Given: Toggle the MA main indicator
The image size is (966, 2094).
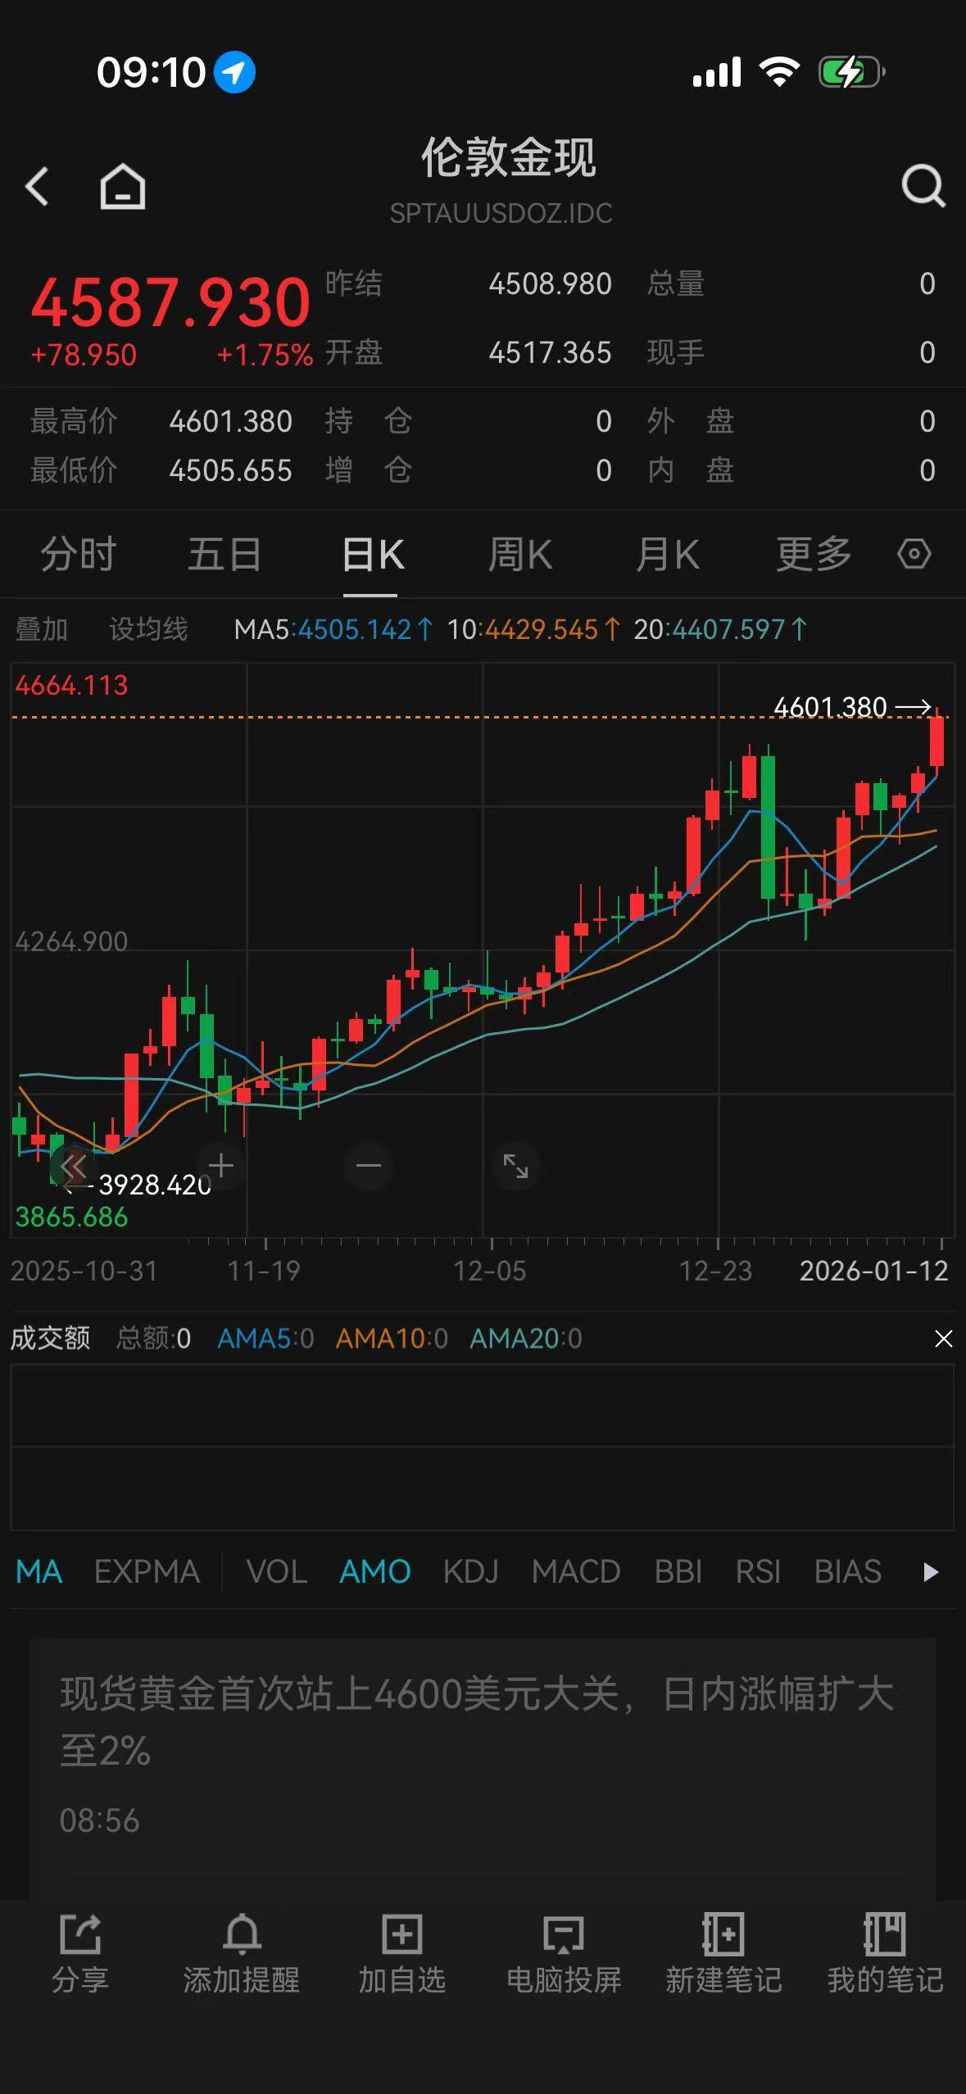Looking at the screenshot, I should point(39,1572).
